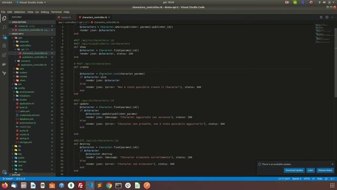Open the Docker view in activity bar
This screenshot has height=190, width=337.
point(4,64)
